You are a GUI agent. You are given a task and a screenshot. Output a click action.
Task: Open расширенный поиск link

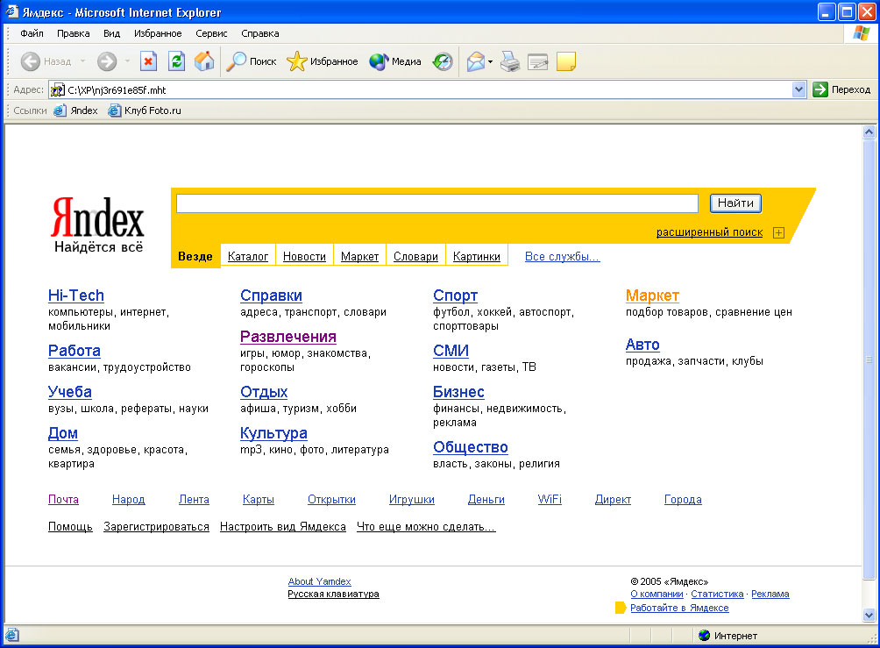[x=709, y=231]
